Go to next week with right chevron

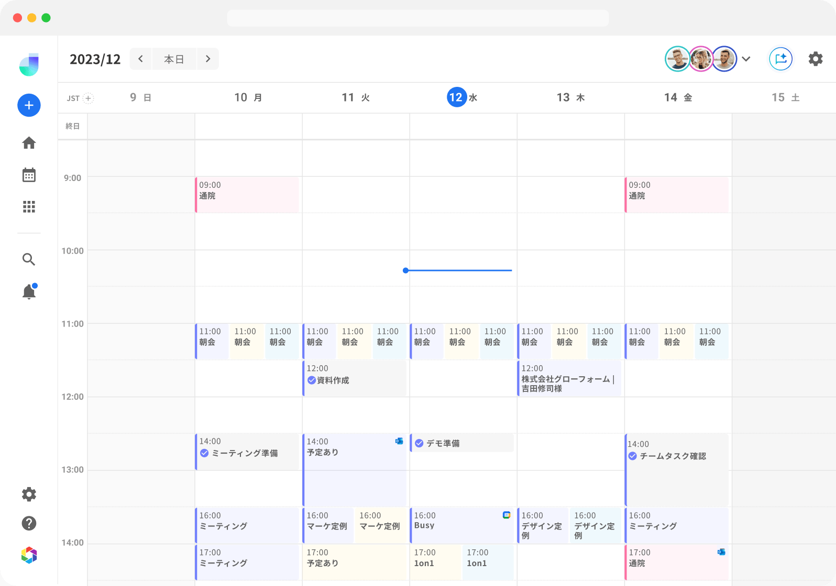click(208, 59)
